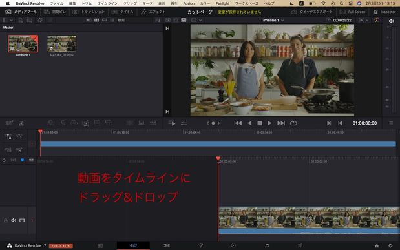Open the viewer options menu icon

point(391,123)
